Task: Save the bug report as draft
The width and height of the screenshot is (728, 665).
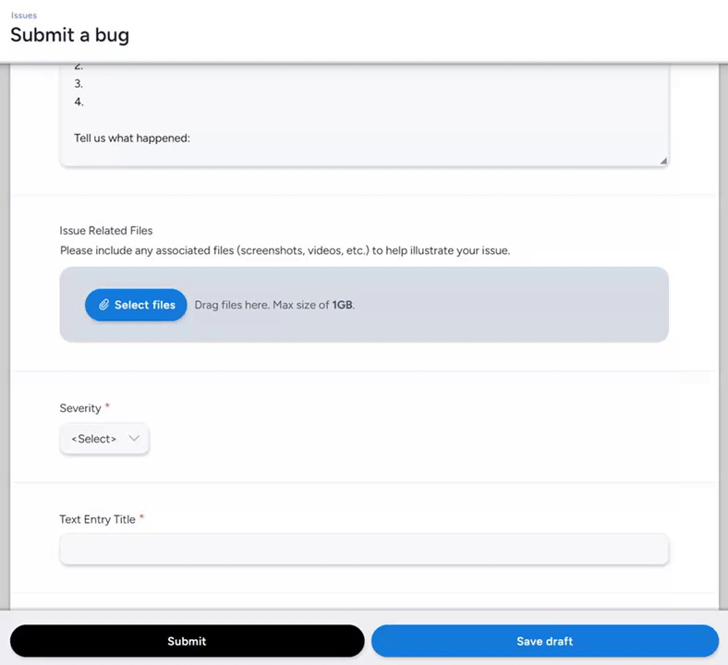Action: 544,641
